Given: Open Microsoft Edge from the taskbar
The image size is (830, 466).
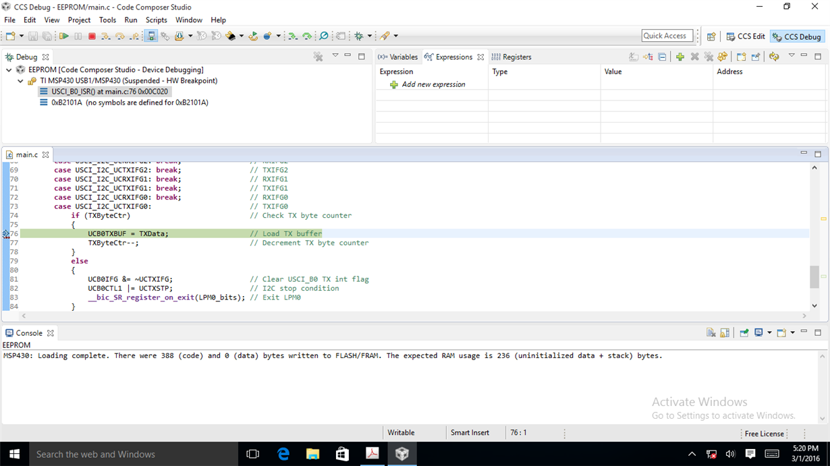Looking at the screenshot, I should click(283, 454).
